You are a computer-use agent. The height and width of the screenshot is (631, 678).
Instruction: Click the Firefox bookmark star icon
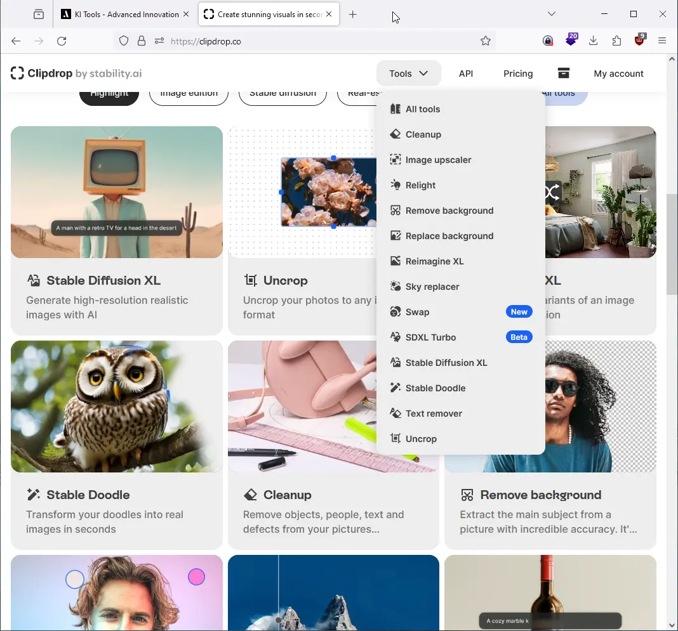tap(486, 41)
